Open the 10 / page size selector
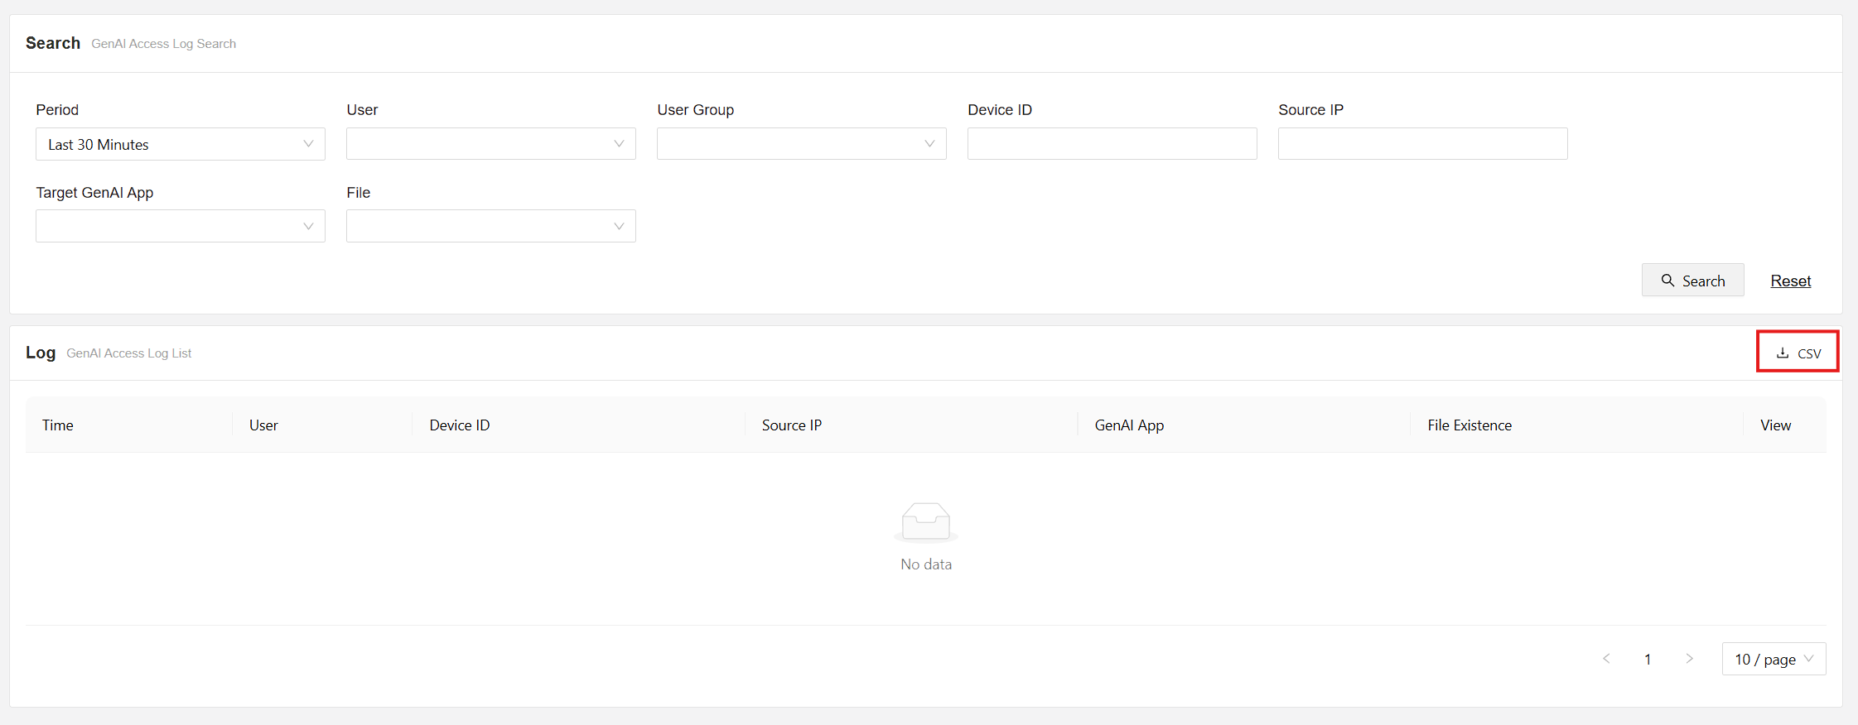Image resolution: width=1858 pixels, height=725 pixels. (x=1774, y=659)
